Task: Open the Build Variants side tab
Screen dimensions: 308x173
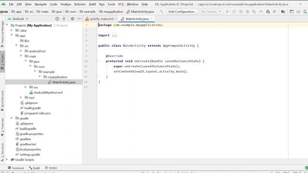Action: point(2,100)
